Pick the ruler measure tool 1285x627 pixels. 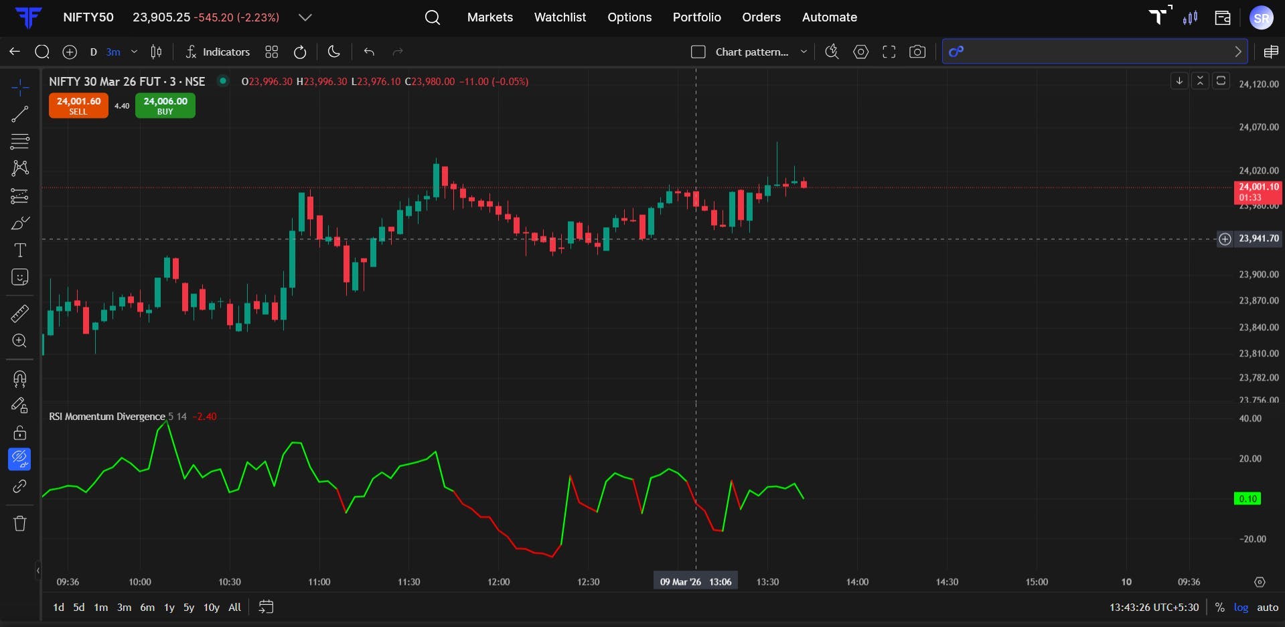pyautogui.click(x=20, y=313)
